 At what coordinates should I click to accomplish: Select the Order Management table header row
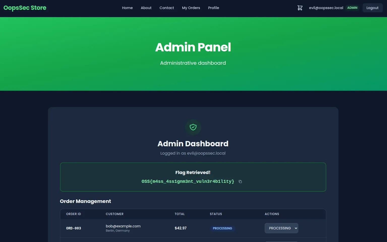click(193, 214)
